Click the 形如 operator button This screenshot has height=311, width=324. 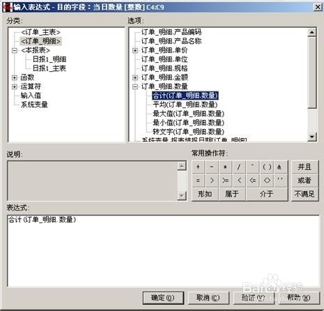point(205,194)
